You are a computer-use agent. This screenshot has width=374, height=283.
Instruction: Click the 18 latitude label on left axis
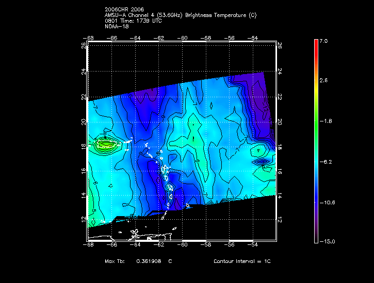(x=84, y=147)
